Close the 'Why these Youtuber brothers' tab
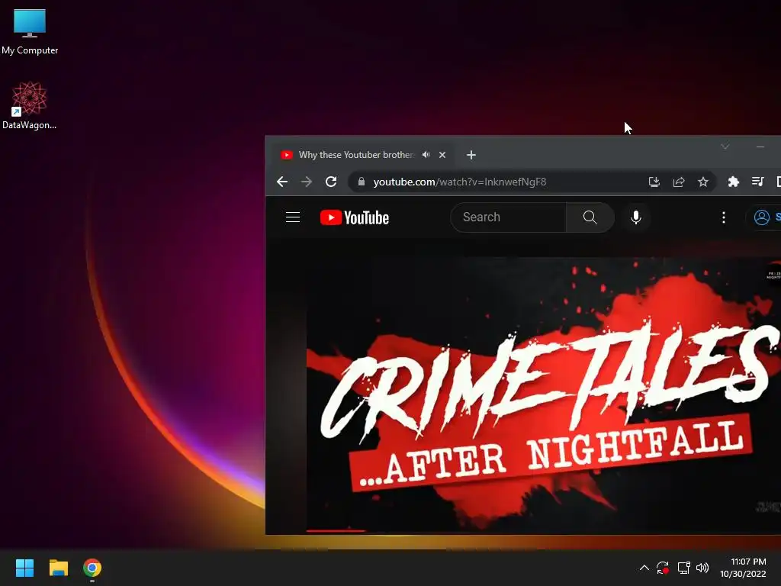This screenshot has height=586, width=781. pyautogui.click(x=442, y=155)
